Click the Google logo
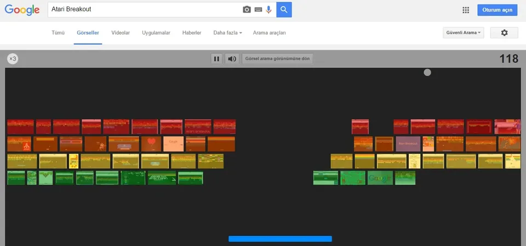 (22, 10)
